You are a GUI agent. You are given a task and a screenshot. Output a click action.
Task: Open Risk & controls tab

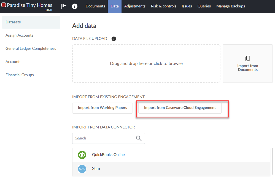(163, 6)
